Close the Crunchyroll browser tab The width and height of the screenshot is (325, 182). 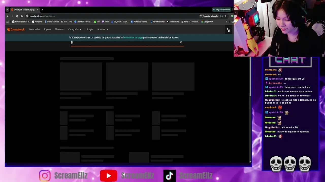pyautogui.click(x=38, y=10)
